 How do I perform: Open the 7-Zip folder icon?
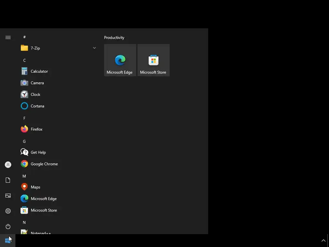click(x=24, y=48)
